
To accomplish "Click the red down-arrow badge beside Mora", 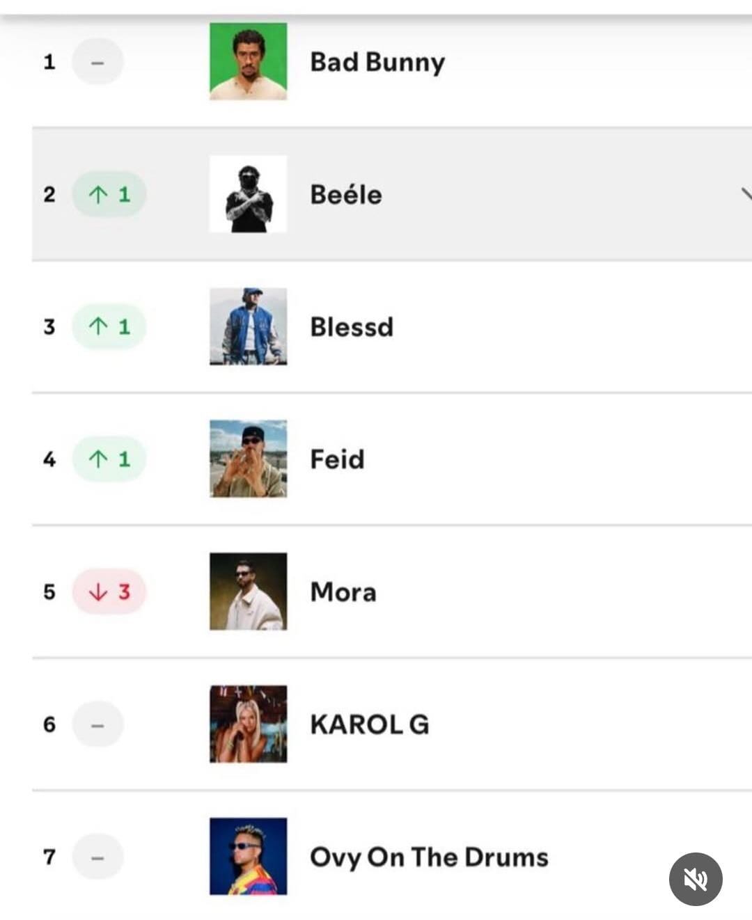I will tap(108, 591).
